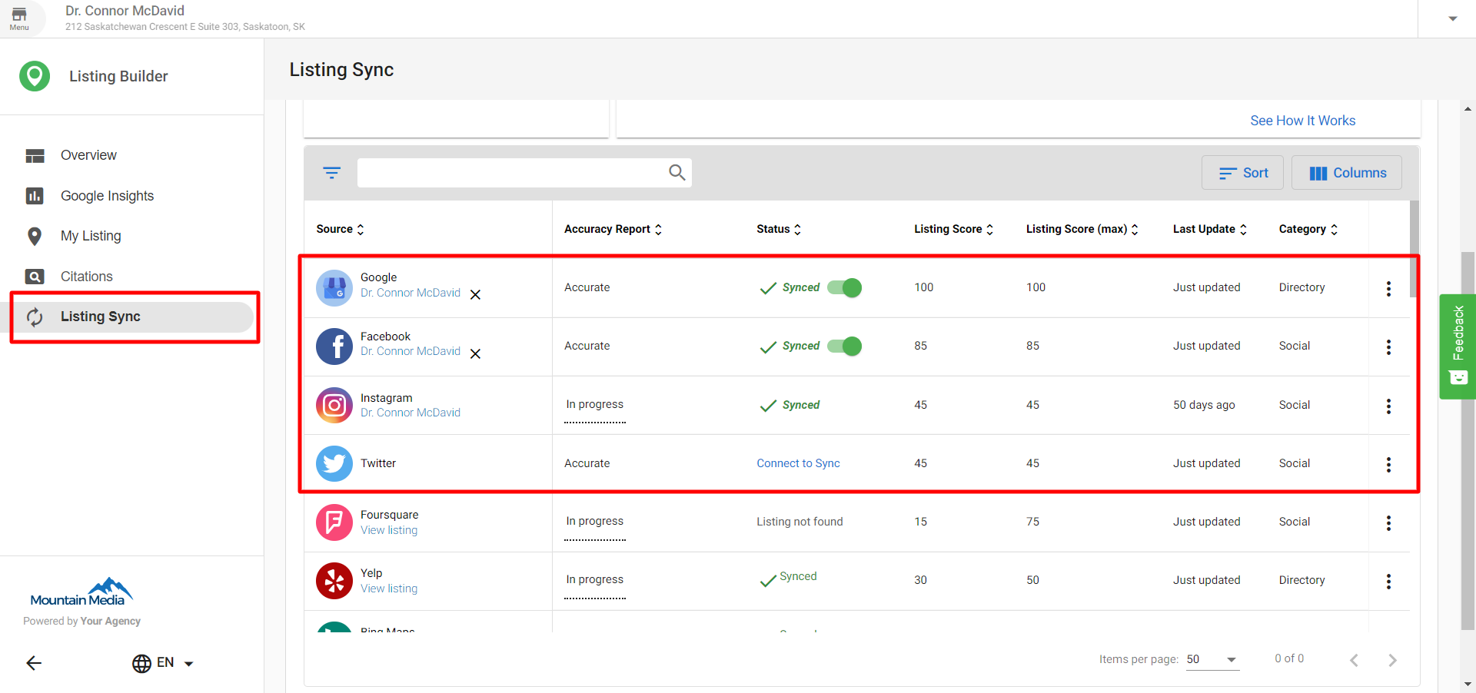Open more options for Foursquare row
This screenshot has height=693, width=1476.
pyautogui.click(x=1388, y=522)
